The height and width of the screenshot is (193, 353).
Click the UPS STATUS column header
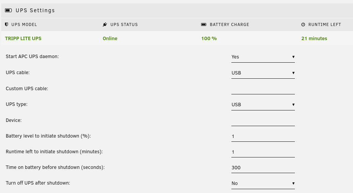pyautogui.click(x=124, y=24)
